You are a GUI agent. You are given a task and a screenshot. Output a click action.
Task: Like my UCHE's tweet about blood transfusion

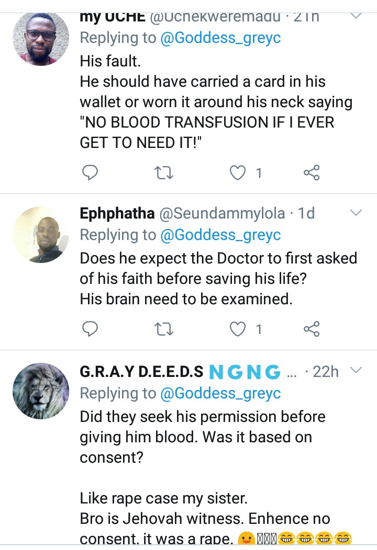[x=238, y=172]
